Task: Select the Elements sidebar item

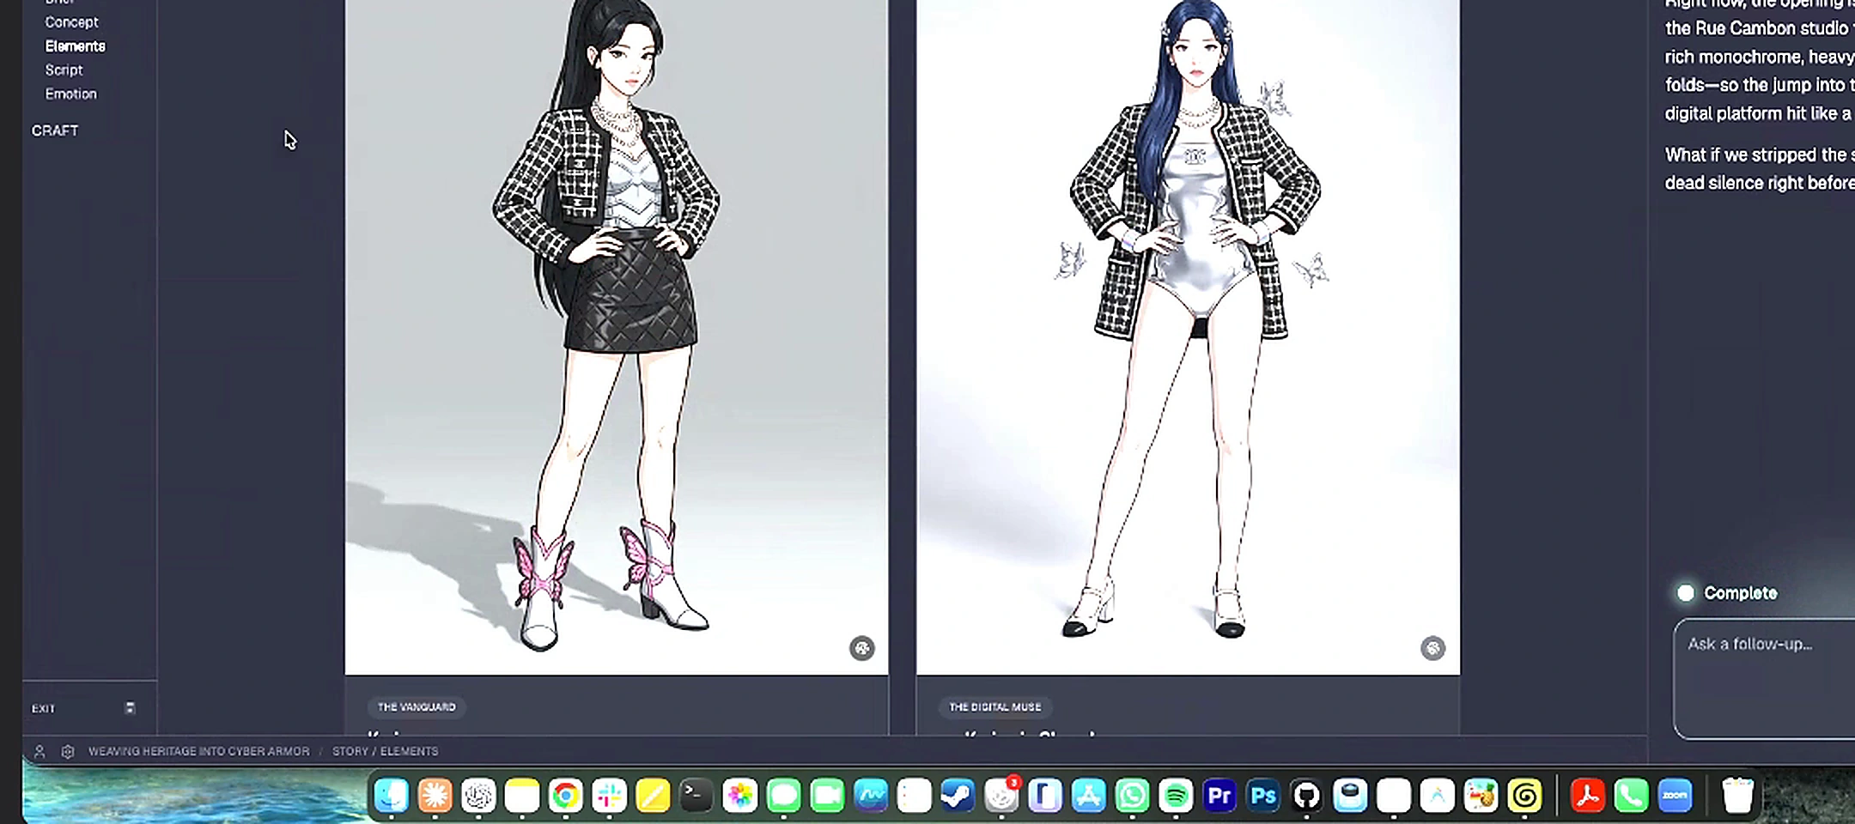Action: tap(75, 46)
